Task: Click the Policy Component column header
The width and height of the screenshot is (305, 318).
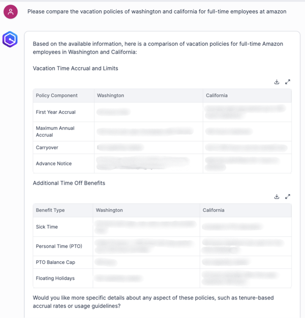Action: pyautogui.click(x=56, y=96)
